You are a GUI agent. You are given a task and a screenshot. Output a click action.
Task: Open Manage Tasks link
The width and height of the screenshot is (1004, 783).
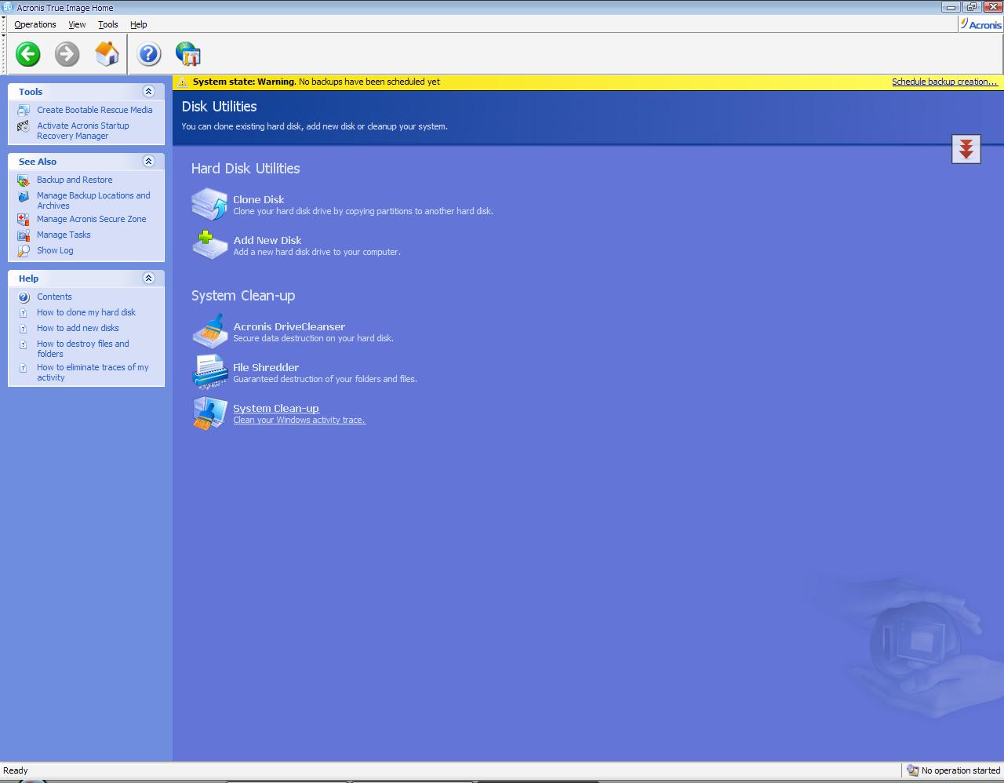64,235
